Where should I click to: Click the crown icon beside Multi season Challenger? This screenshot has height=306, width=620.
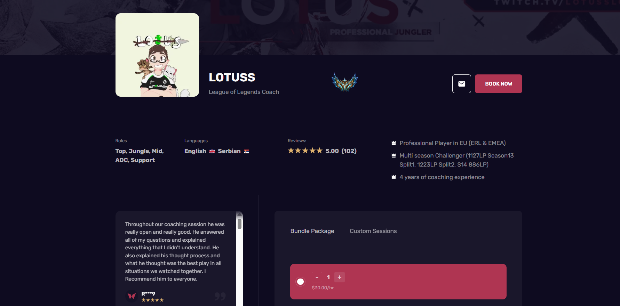click(x=394, y=155)
